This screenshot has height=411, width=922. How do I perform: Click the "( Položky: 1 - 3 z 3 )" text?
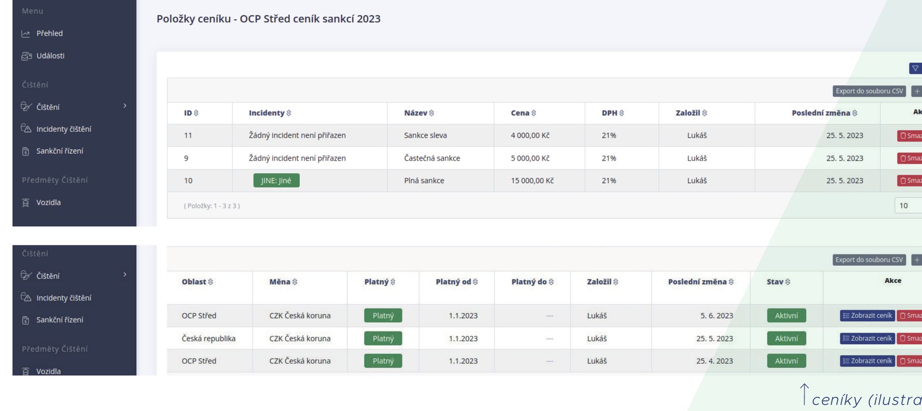[x=212, y=205]
